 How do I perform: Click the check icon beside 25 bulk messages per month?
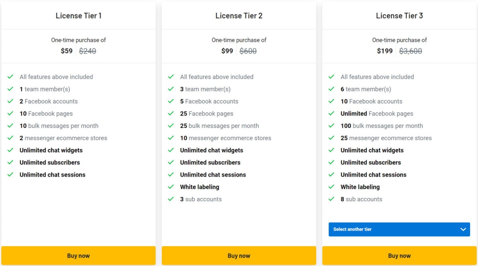(x=171, y=125)
